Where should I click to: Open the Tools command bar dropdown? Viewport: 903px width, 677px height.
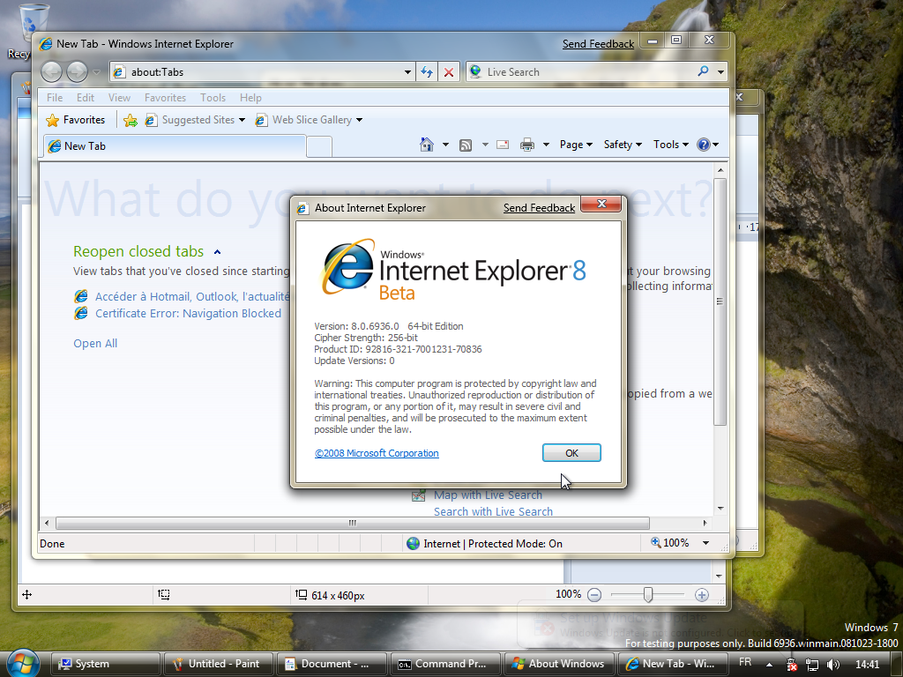click(671, 145)
